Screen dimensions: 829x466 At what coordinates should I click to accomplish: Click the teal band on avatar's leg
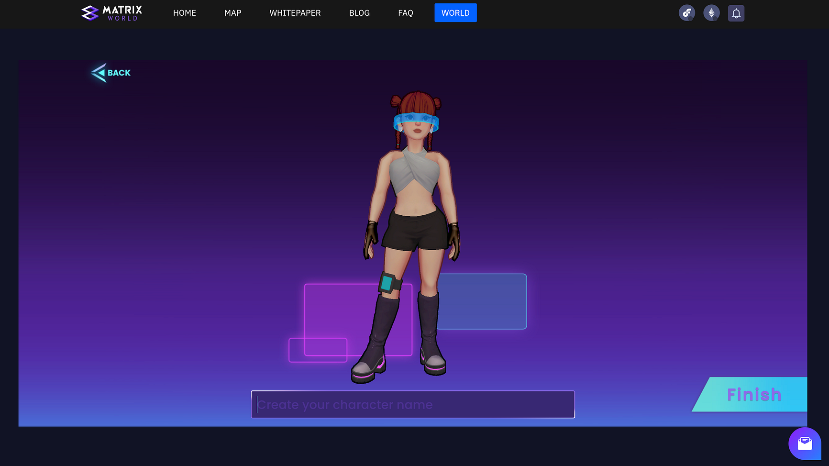click(x=387, y=283)
